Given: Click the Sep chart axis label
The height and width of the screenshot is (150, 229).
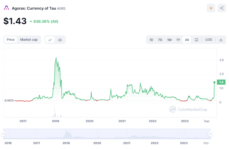Looking at the screenshot, I should click(x=206, y=121).
